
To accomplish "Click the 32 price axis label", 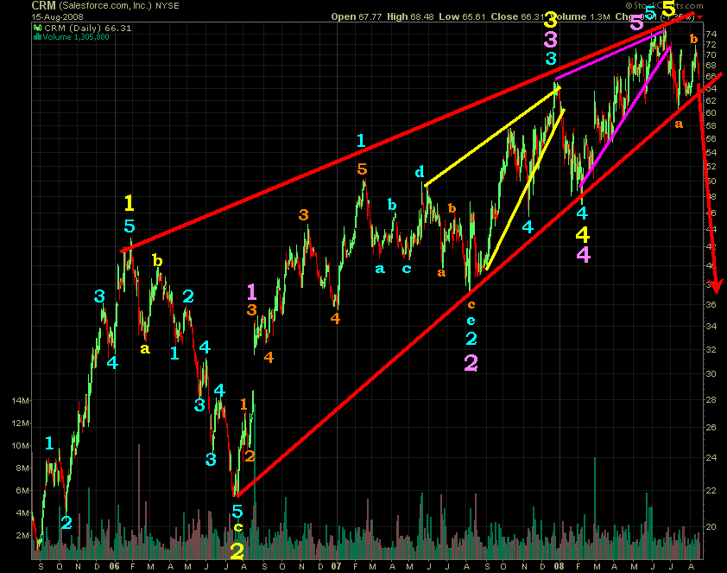I will pos(711,349).
